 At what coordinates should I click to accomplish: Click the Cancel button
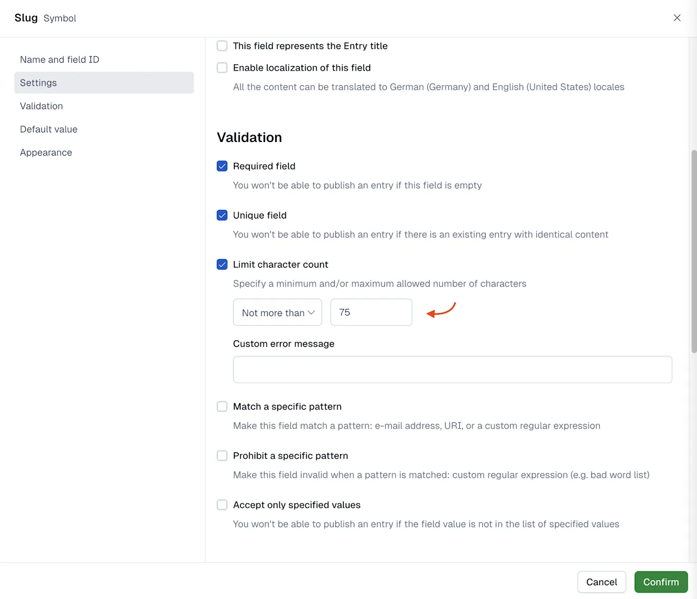pyautogui.click(x=601, y=582)
